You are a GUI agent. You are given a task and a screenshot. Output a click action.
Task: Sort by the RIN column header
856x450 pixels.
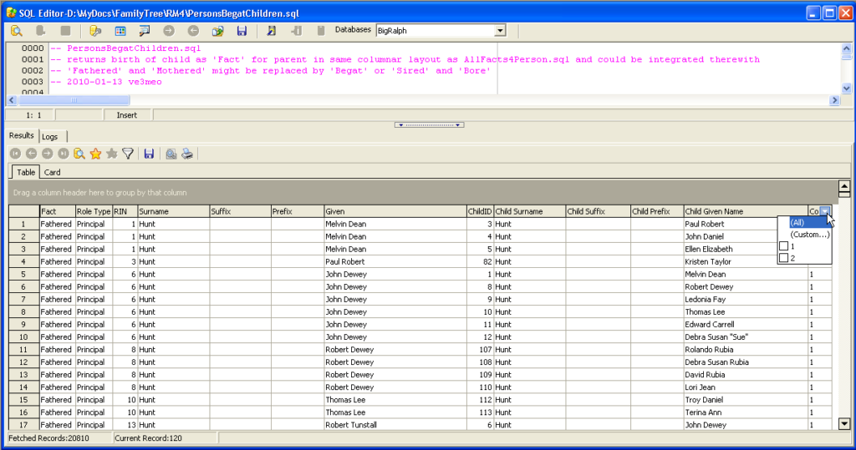(x=125, y=211)
